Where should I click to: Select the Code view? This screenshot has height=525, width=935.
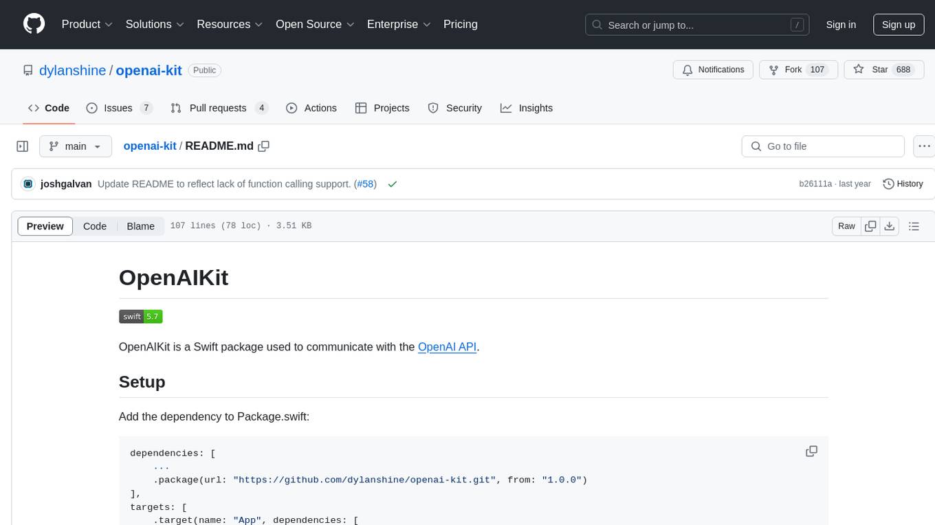95,226
